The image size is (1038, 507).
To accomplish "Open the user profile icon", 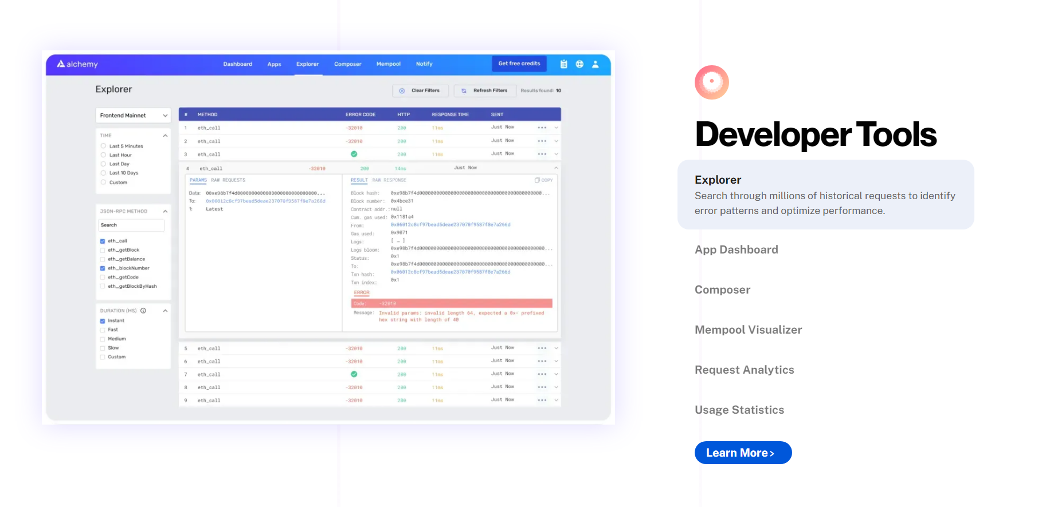I will point(596,64).
